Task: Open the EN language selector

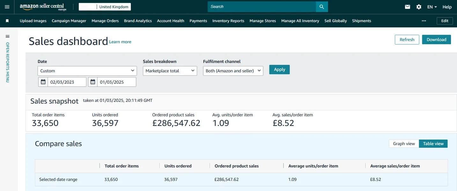Action: pyautogui.click(x=432, y=7)
